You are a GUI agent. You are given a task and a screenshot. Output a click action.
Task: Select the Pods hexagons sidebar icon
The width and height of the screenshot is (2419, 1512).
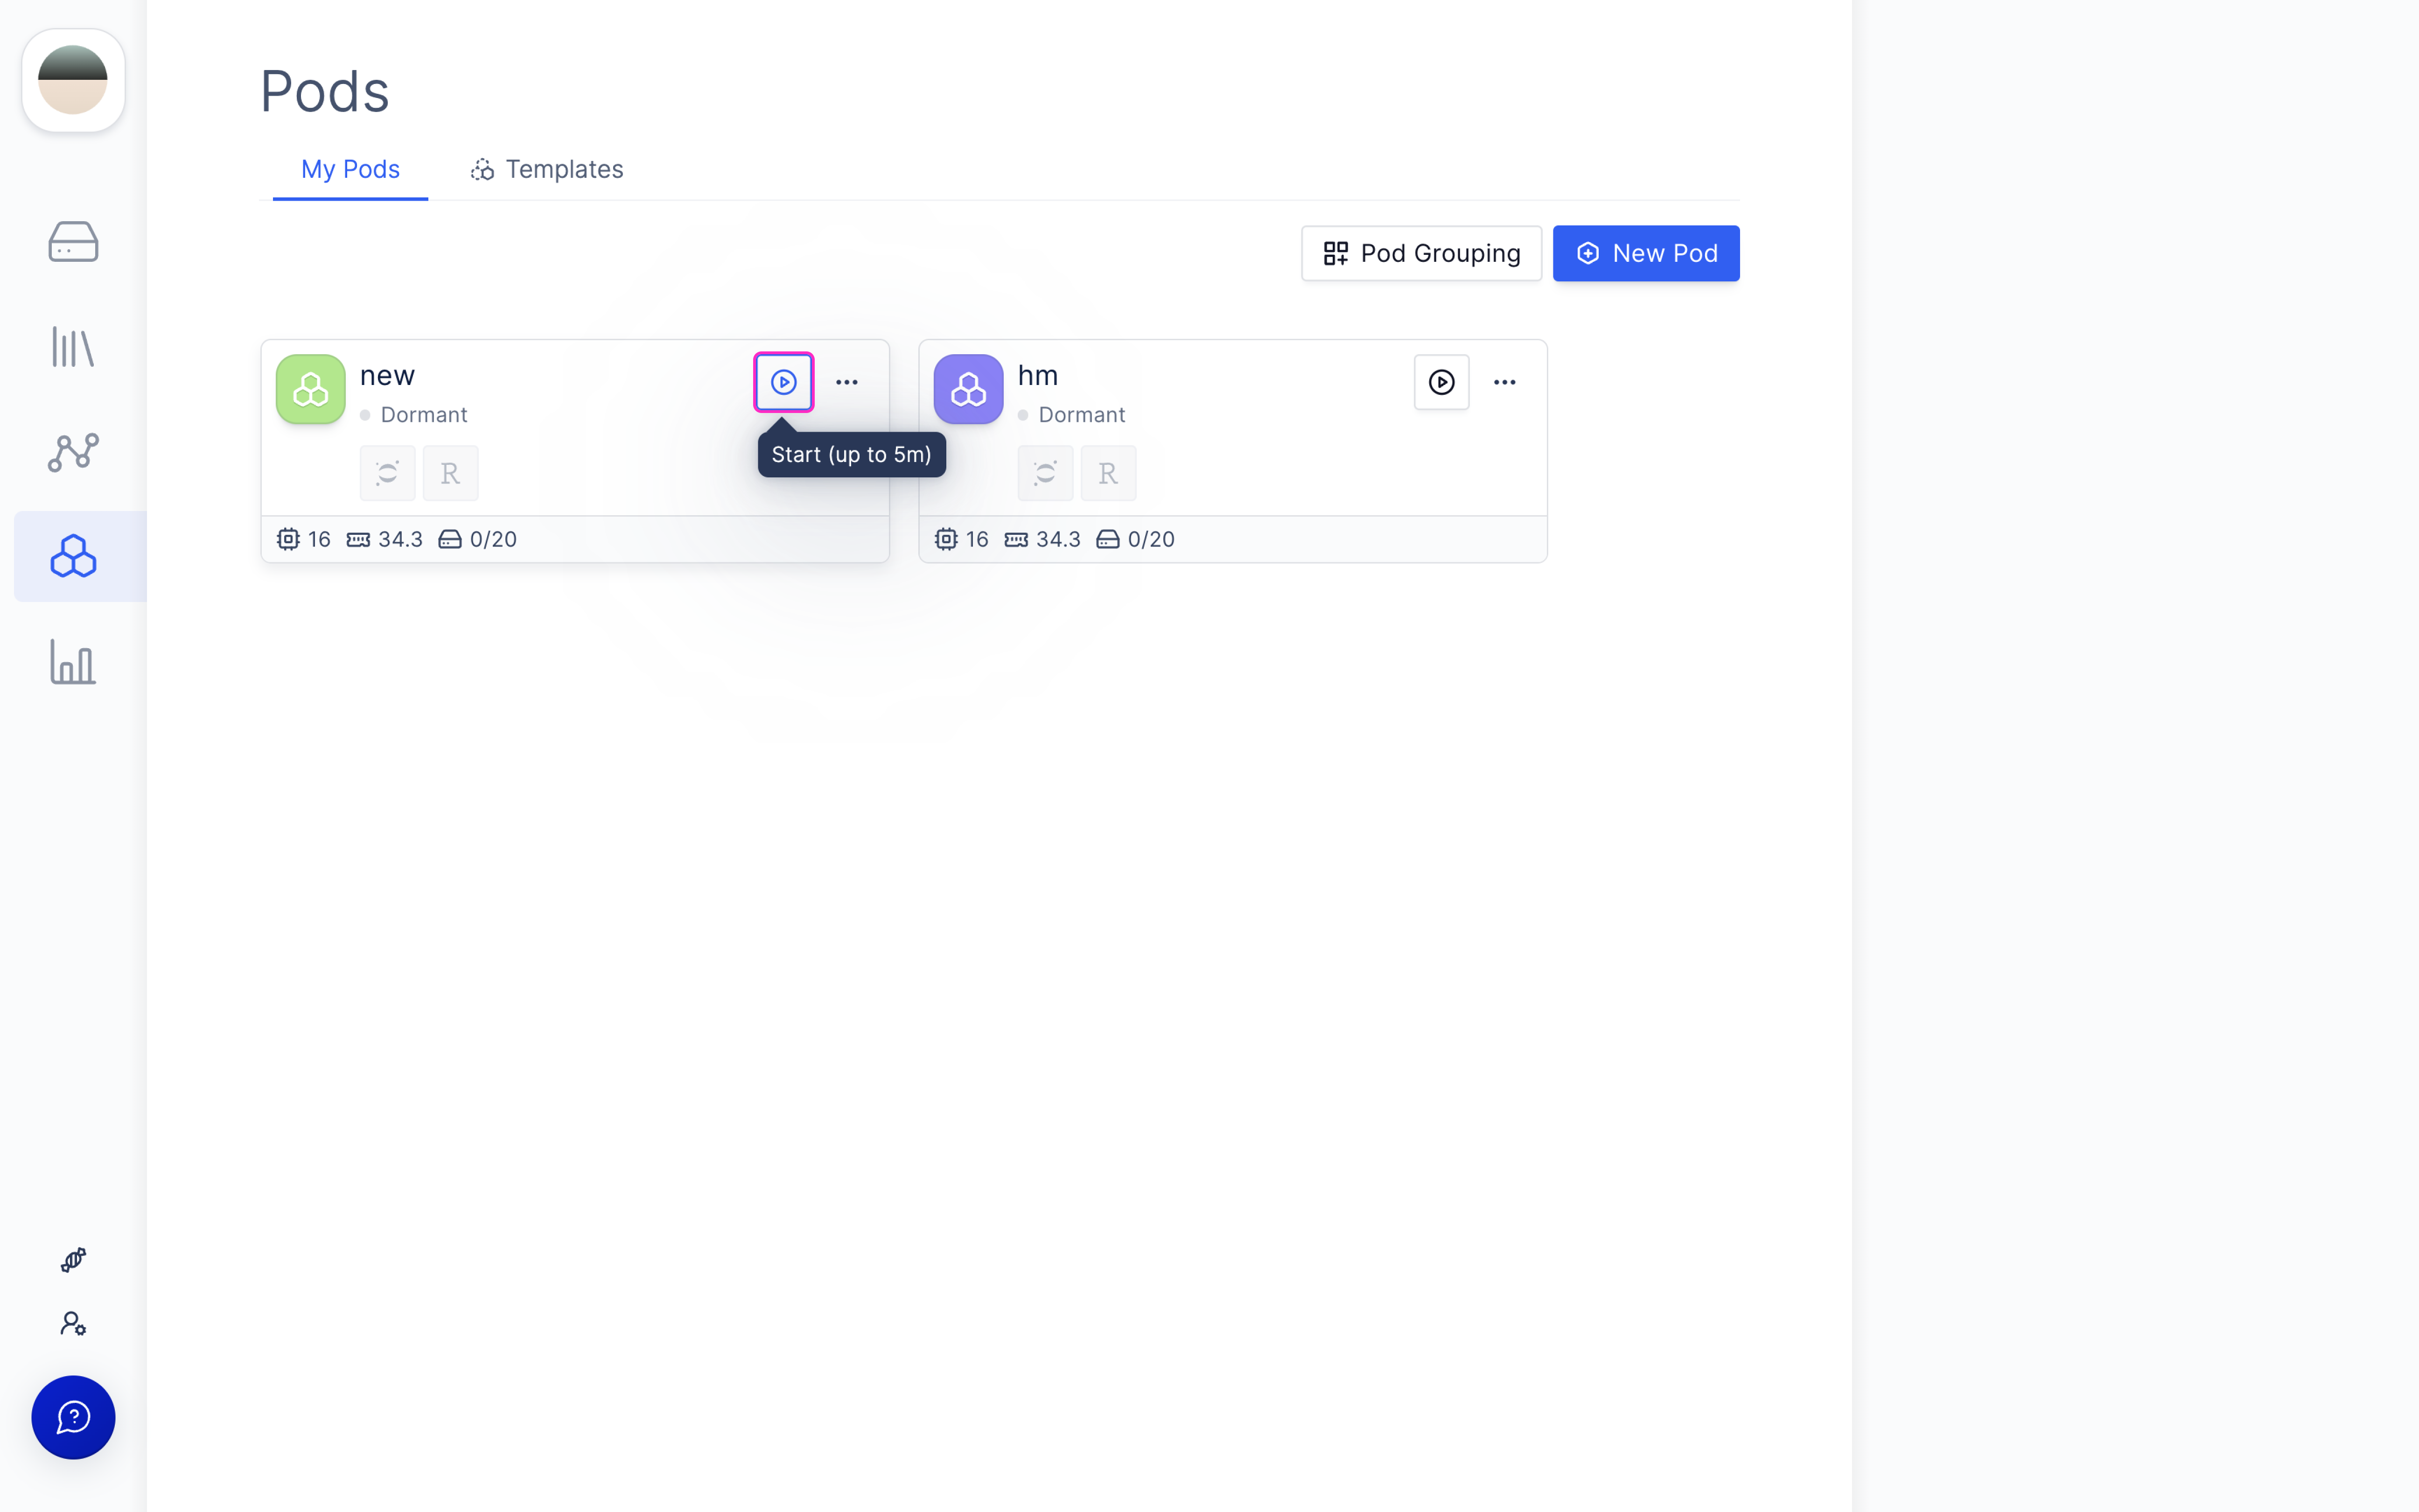(x=73, y=556)
